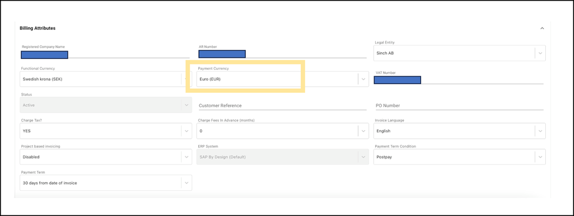The height and width of the screenshot is (216, 574).
Task: Open the Functional Currency dropdown
Action: tap(106, 79)
